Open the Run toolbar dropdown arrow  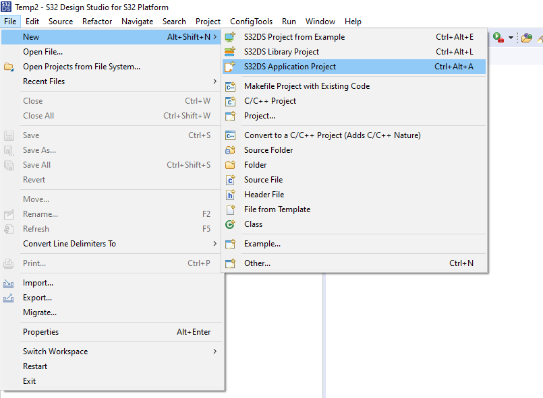click(510, 38)
